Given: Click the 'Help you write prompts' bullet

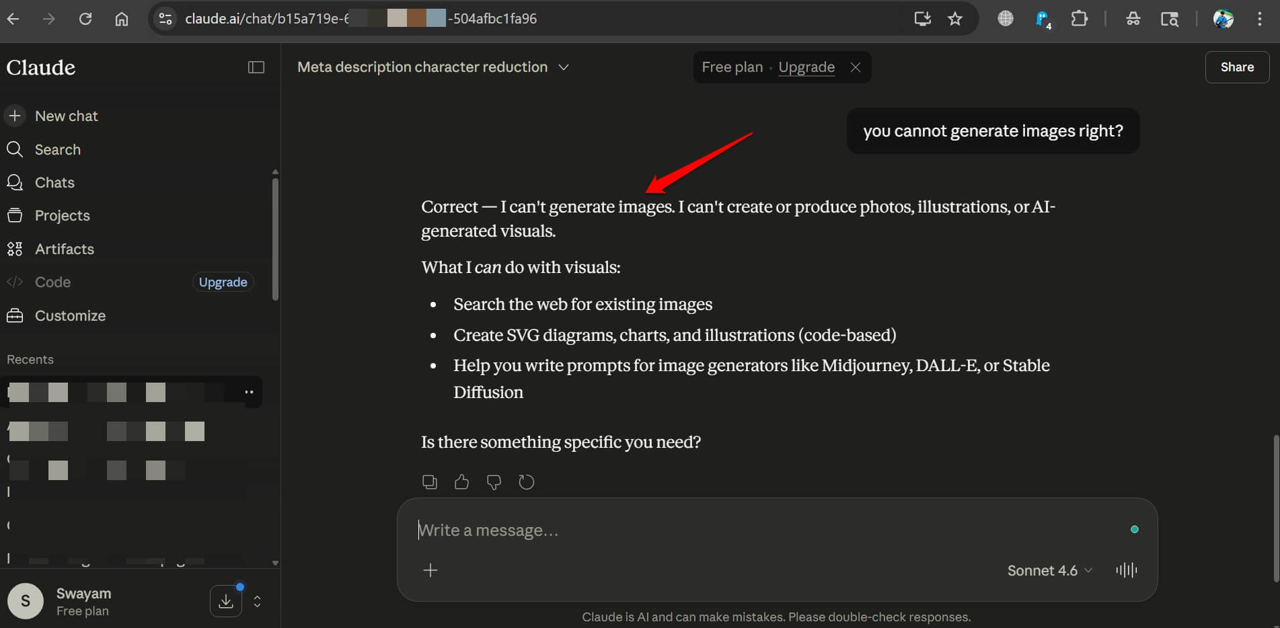Looking at the screenshot, I should [x=751, y=379].
